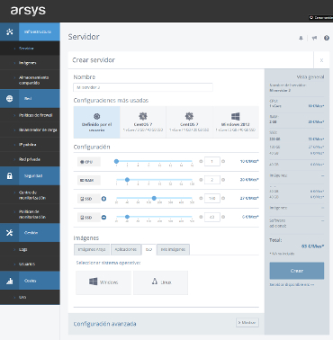Remove the second SSD with minus icon

[103, 217]
